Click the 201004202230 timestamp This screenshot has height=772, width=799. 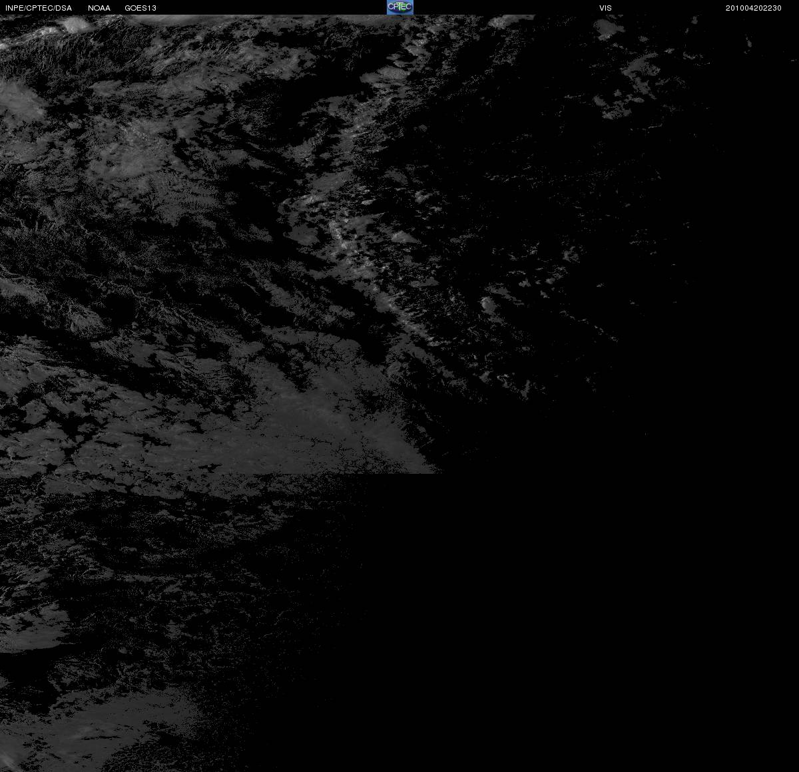pyautogui.click(x=754, y=8)
